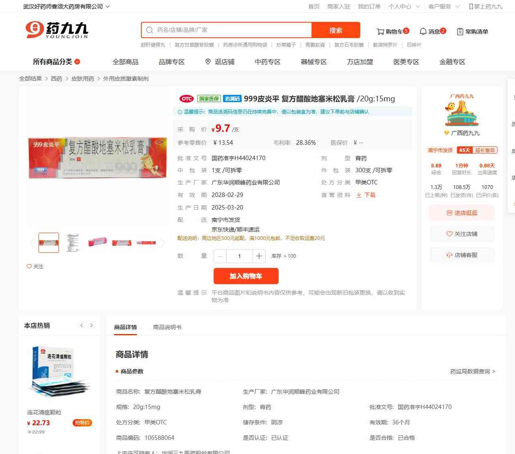Toggle 关注店铺 heart button
The height and width of the screenshot is (454, 515).
[462, 234]
